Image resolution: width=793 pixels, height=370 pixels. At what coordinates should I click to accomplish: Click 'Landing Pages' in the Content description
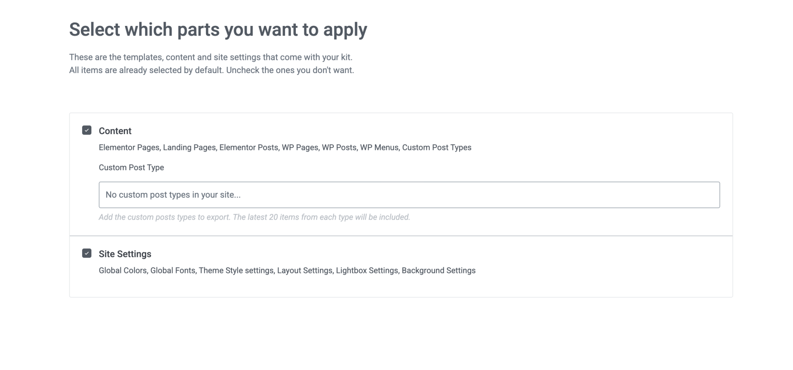[189, 148]
